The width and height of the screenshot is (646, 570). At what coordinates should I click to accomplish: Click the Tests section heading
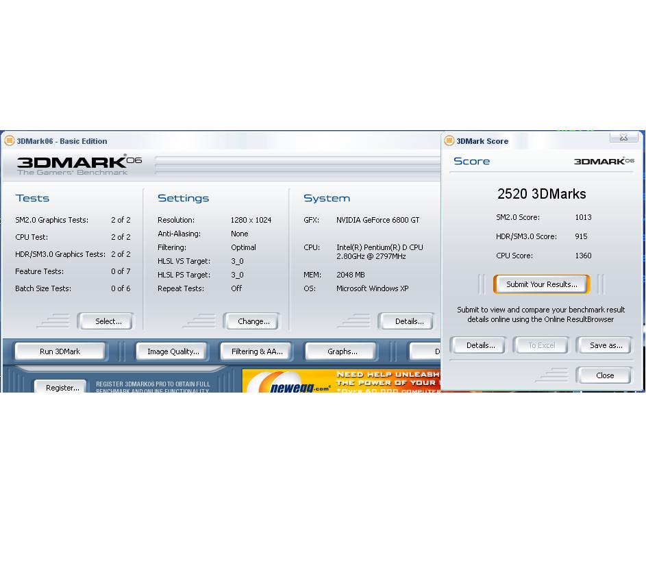tap(32, 198)
